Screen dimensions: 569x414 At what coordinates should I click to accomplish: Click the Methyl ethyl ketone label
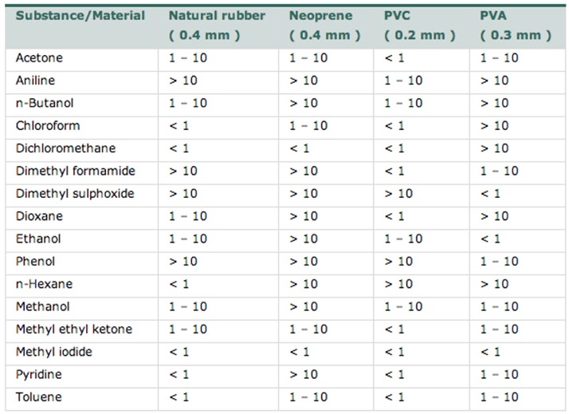coord(74,329)
